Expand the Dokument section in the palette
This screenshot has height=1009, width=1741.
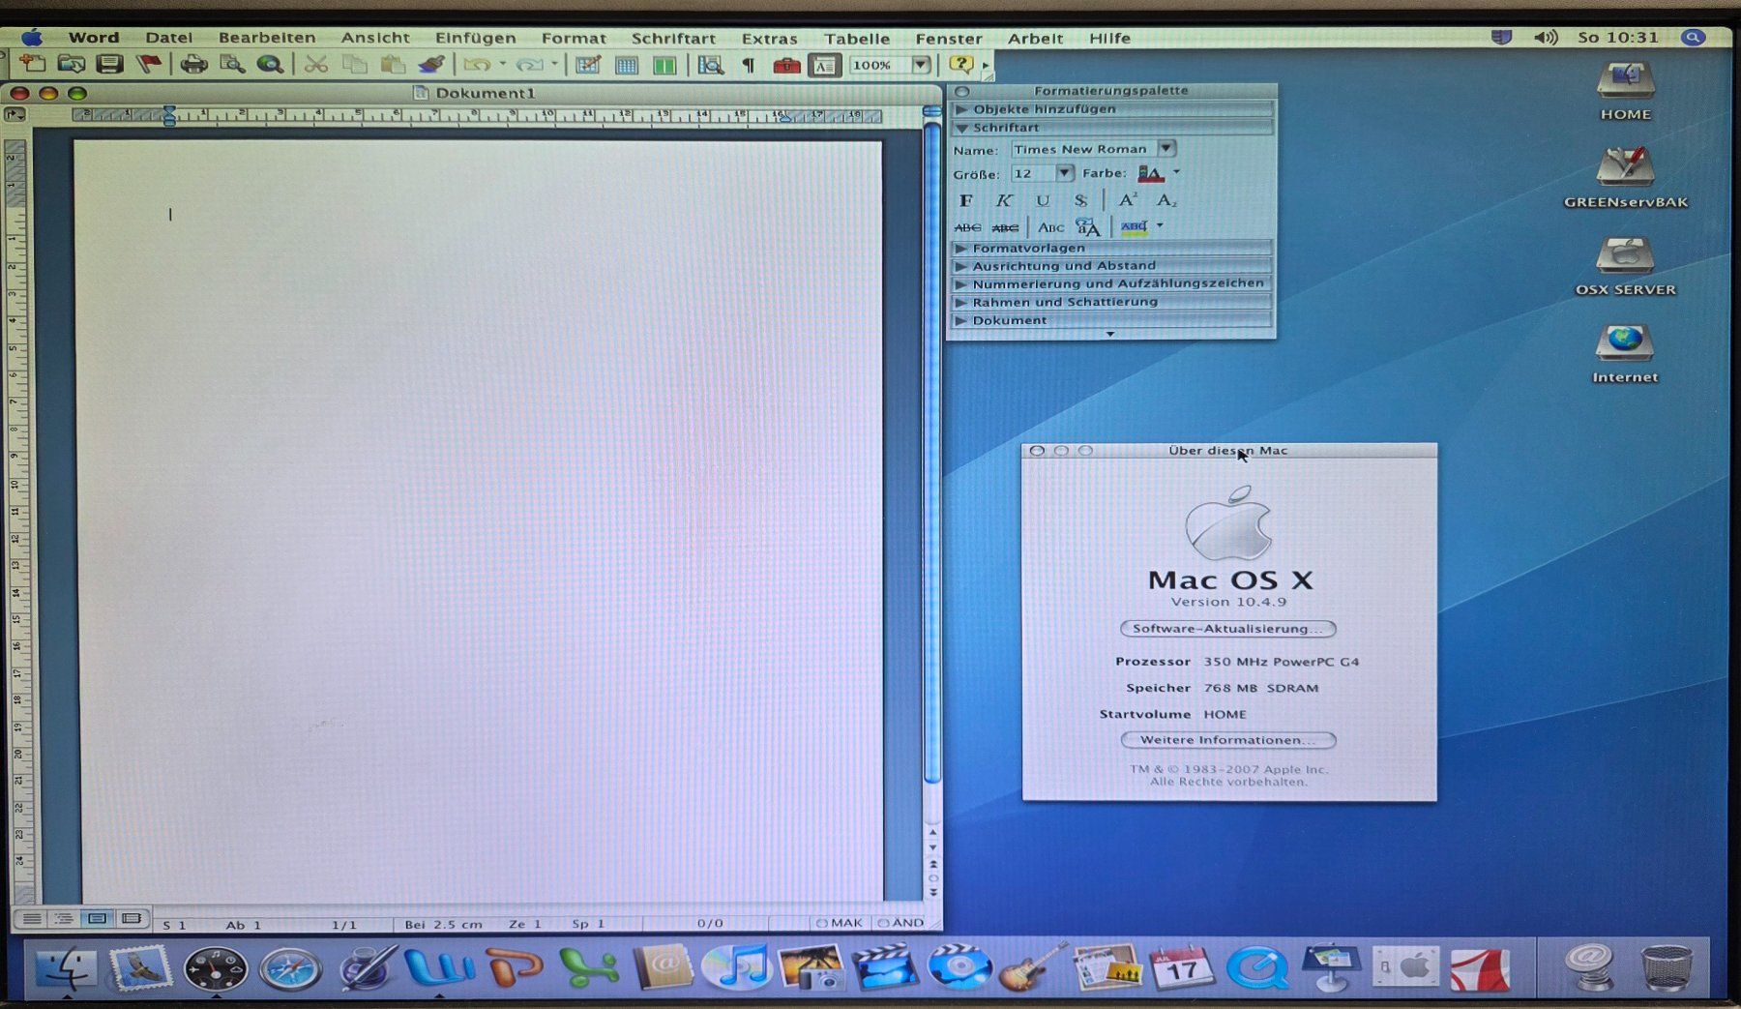coord(1112,320)
